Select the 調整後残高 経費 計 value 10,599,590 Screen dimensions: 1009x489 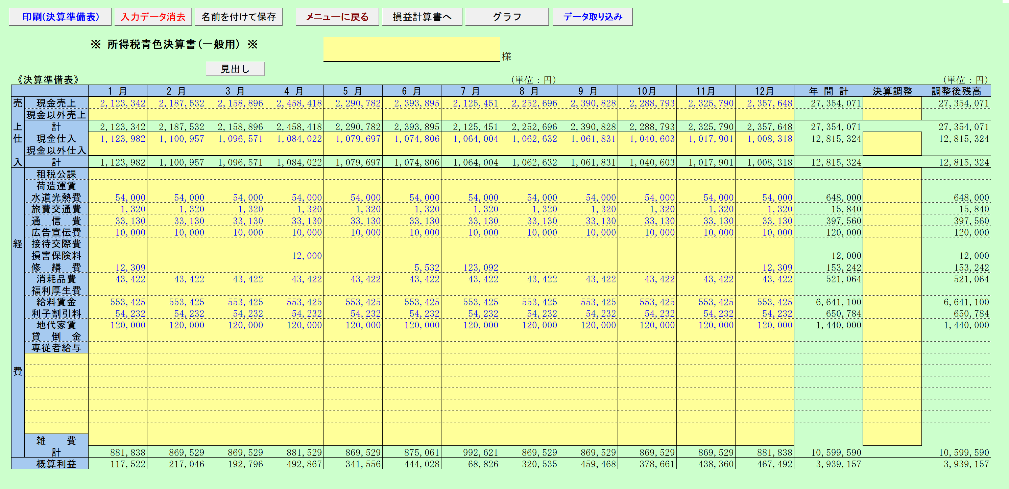pyautogui.click(x=956, y=452)
